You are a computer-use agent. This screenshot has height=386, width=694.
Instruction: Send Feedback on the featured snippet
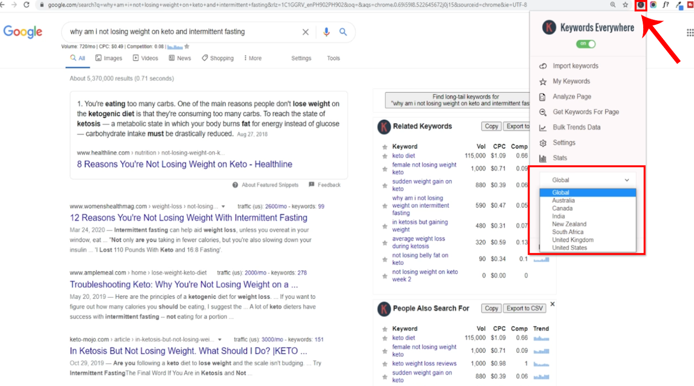pyautogui.click(x=324, y=185)
